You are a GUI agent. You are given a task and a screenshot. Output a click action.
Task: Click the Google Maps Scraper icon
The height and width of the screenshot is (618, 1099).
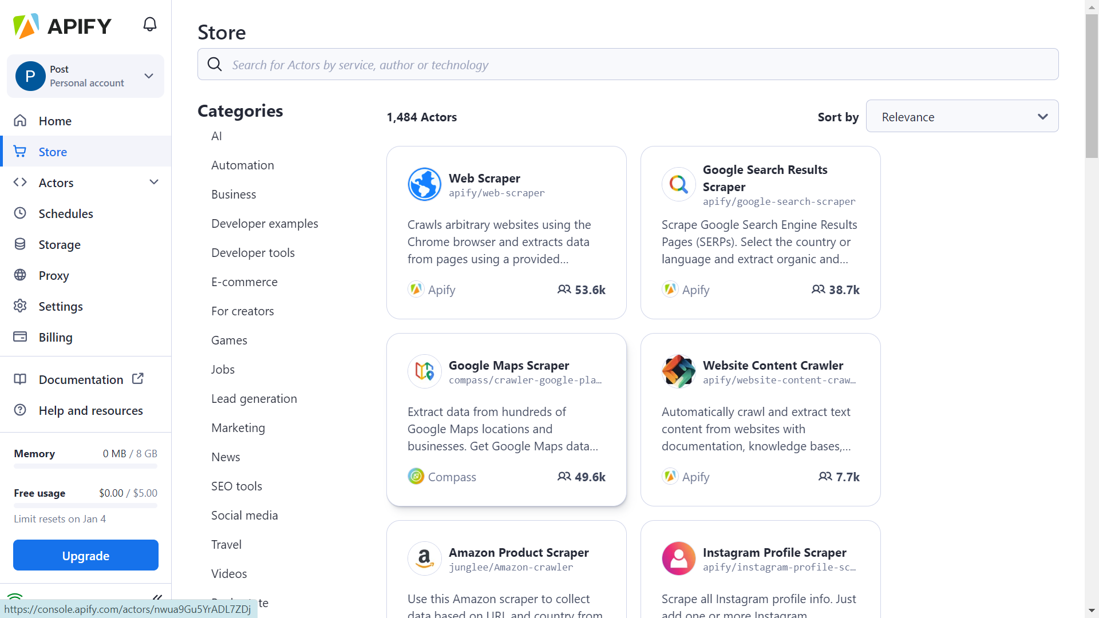(424, 371)
